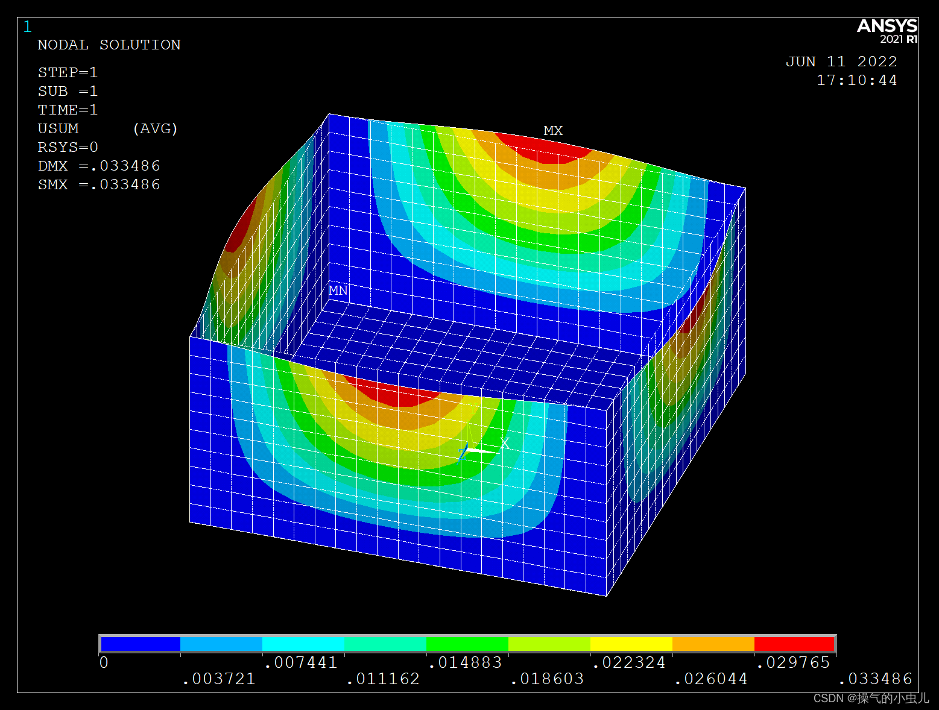Click the DMX =.033486 value
Screen dimensions: 939x710
click(x=99, y=166)
